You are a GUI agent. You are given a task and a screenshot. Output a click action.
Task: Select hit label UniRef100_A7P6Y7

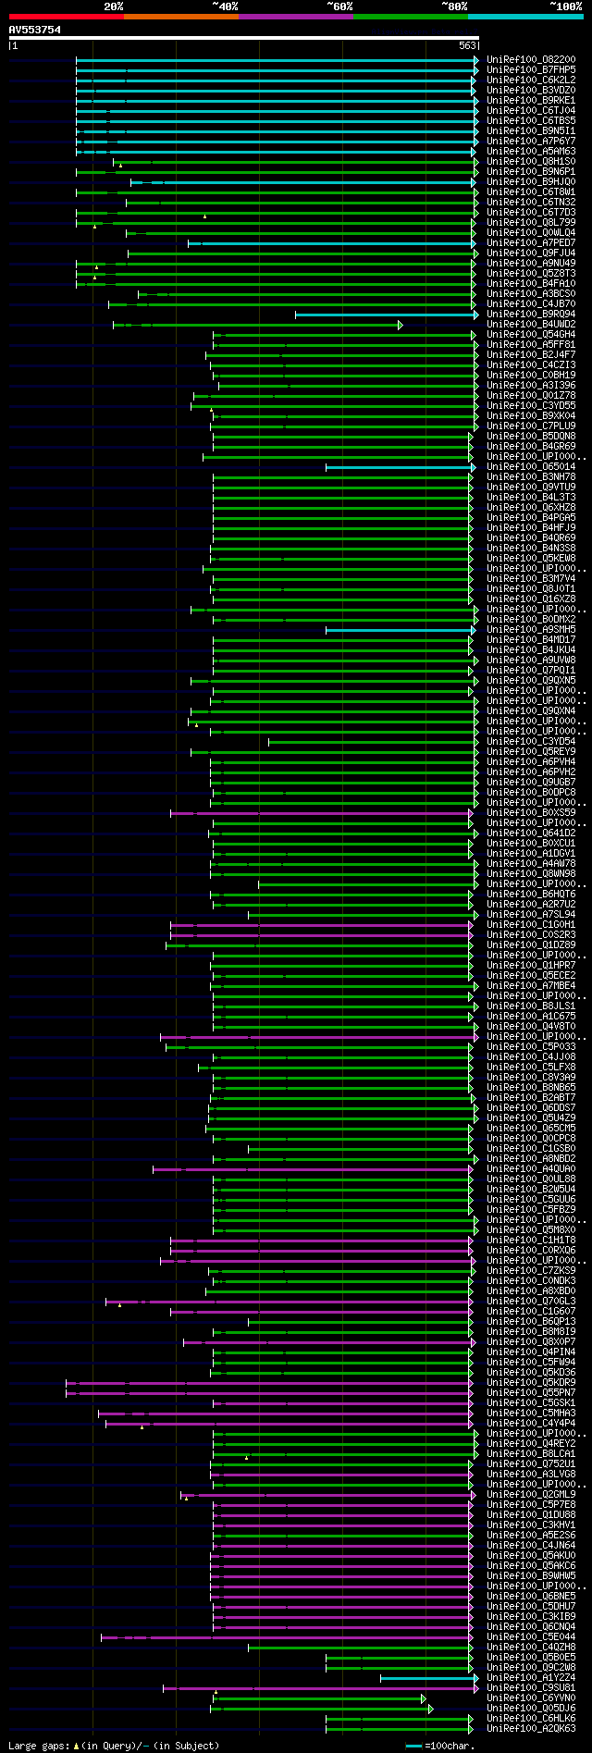tap(532, 142)
